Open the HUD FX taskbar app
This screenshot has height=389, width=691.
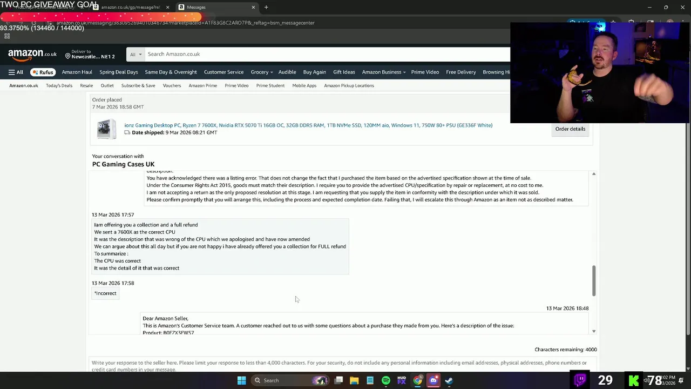tap(402, 380)
